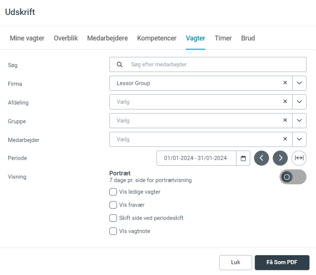
Task: Expand the Gruppe dropdown list
Action: coord(299,120)
